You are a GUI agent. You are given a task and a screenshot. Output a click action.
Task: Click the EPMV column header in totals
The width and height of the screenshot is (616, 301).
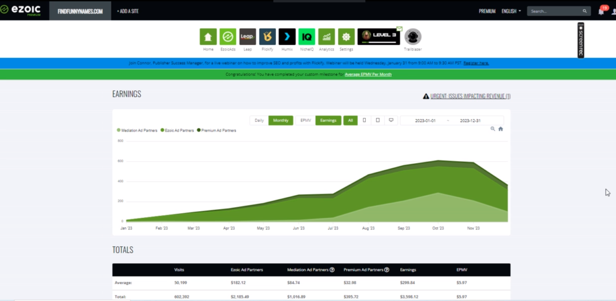click(x=462, y=270)
